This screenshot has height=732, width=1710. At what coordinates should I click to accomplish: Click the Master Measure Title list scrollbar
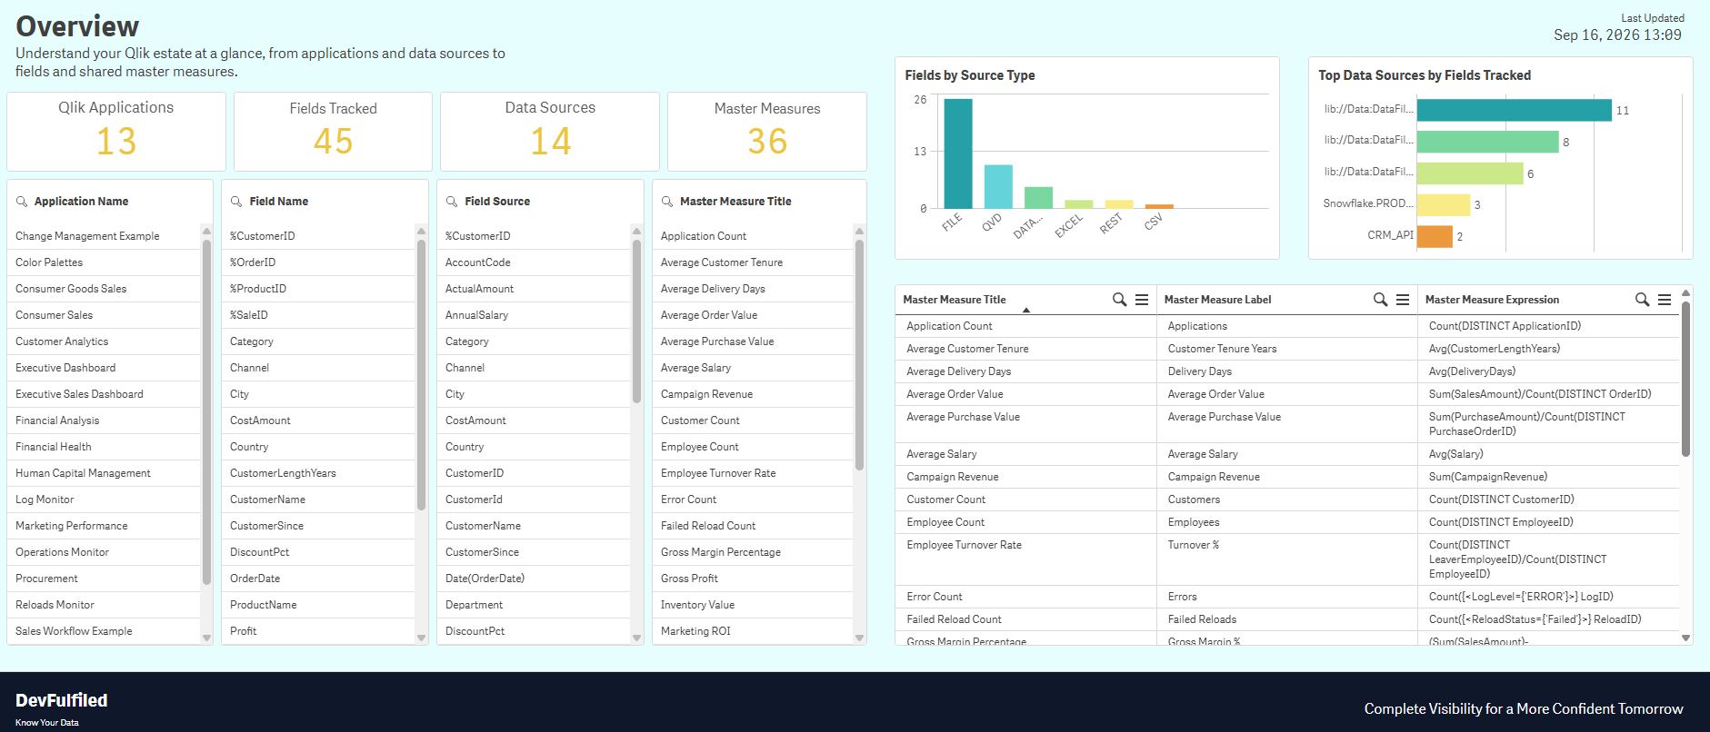point(859,354)
